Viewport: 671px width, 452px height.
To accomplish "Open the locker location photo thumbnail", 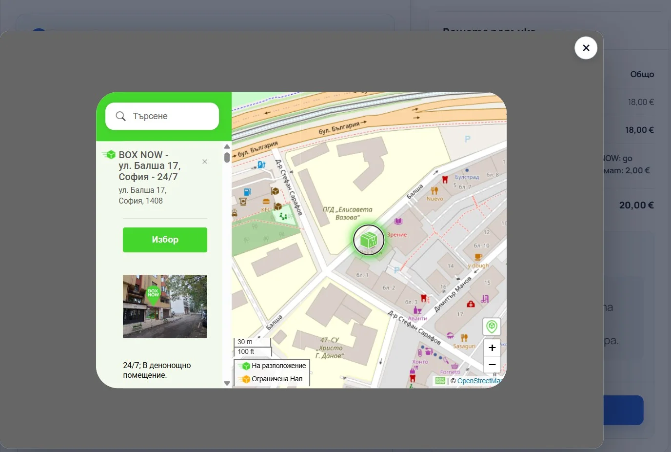I will [x=165, y=307].
